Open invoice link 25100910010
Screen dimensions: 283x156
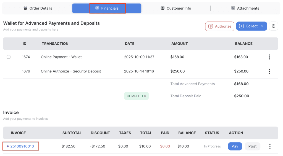22,146
